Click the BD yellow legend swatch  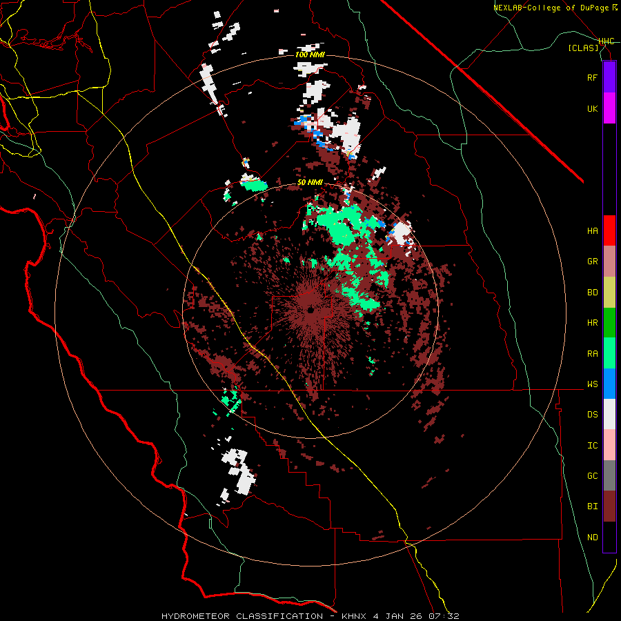(609, 293)
